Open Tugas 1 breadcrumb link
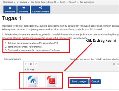 pos(73,2)
